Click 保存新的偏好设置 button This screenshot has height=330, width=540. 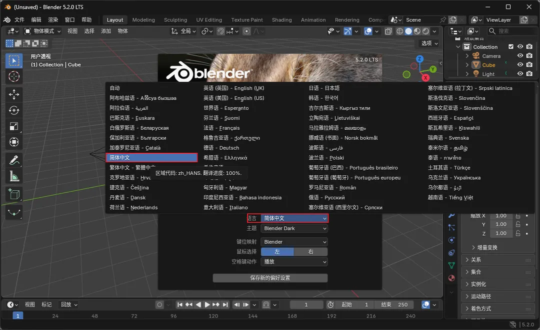coord(270,278)
